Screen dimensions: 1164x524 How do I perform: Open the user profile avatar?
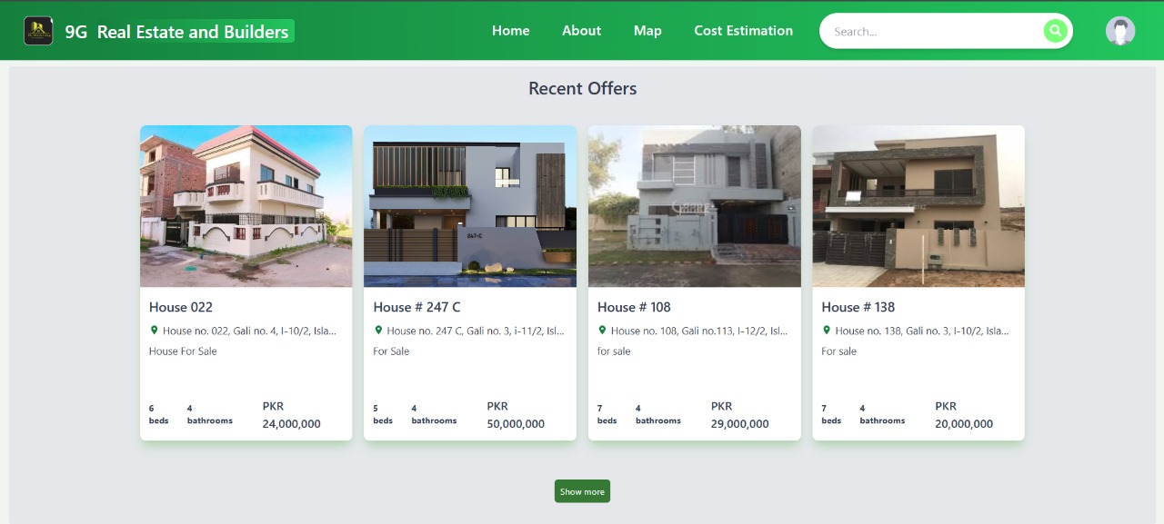tap(1119, 31)
